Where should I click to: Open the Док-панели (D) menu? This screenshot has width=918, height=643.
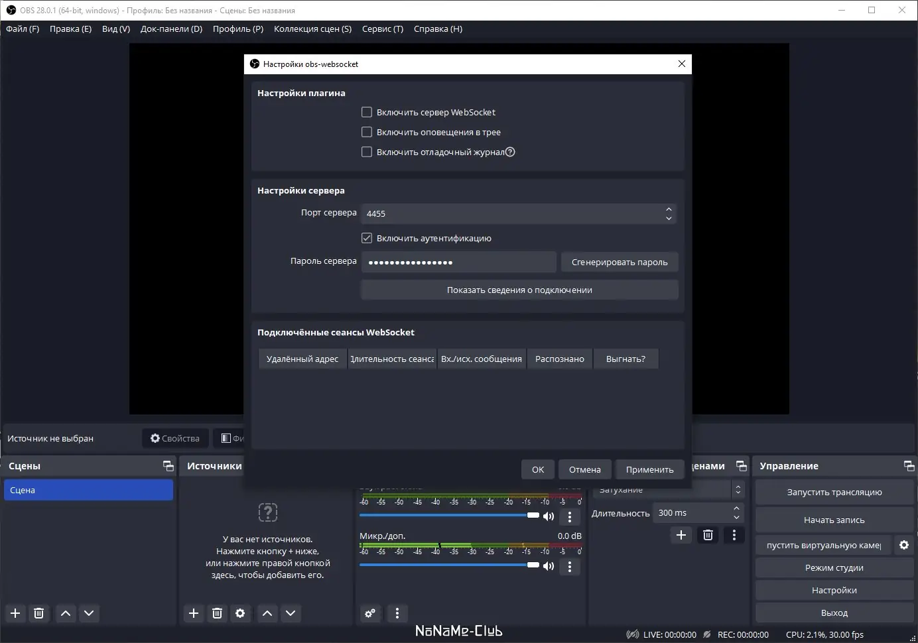171,29
